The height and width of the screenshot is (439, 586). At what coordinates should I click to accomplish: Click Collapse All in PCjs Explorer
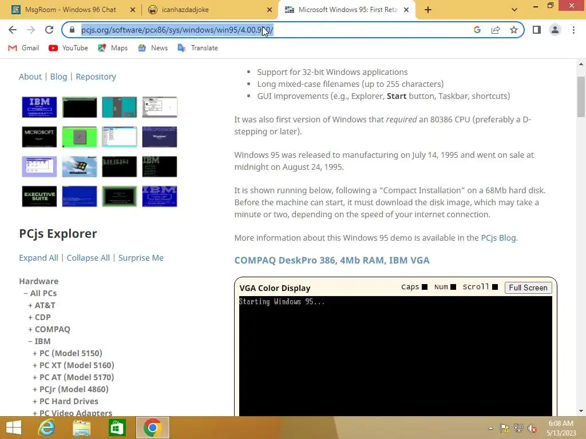pyautogui.click(x=88, y=258)
